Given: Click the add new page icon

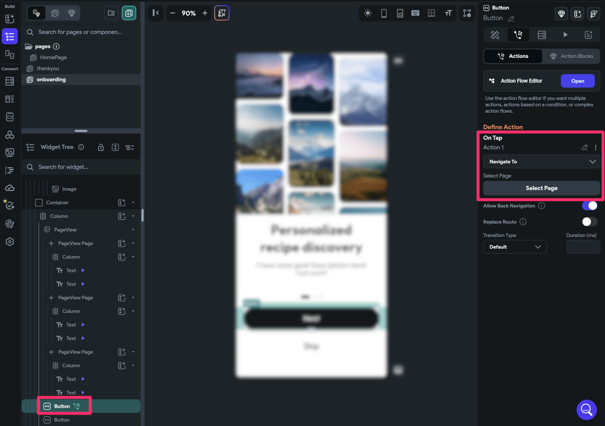Looking at the screenshot, I should (129, 13).
